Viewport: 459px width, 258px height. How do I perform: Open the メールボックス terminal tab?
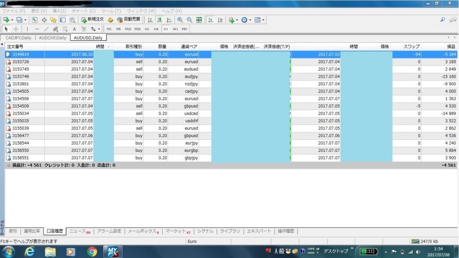click(x=143, y=231)
